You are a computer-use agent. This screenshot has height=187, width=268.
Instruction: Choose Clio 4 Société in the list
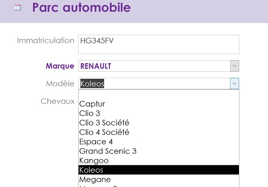point(159,132)
